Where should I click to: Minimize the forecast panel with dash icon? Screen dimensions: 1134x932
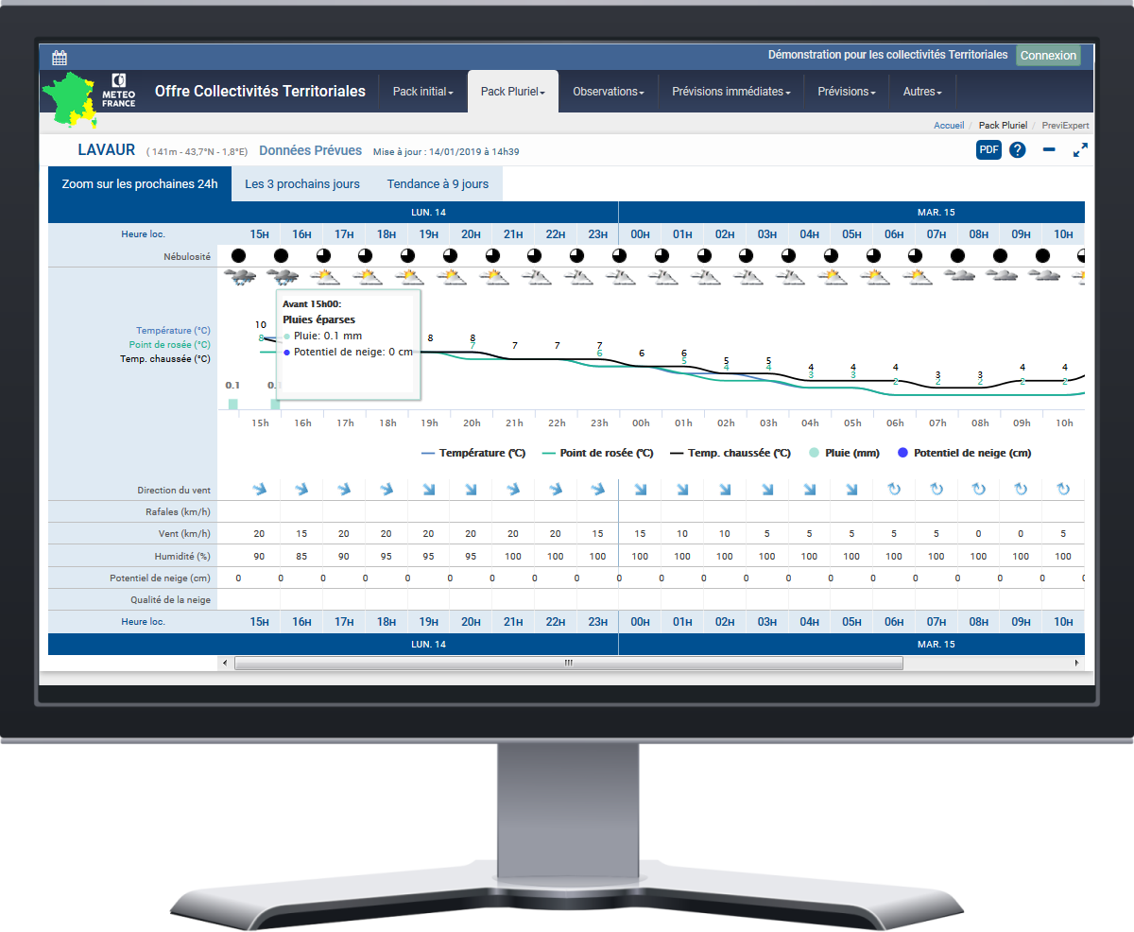pyautogui.click(x=1049, y=149)
